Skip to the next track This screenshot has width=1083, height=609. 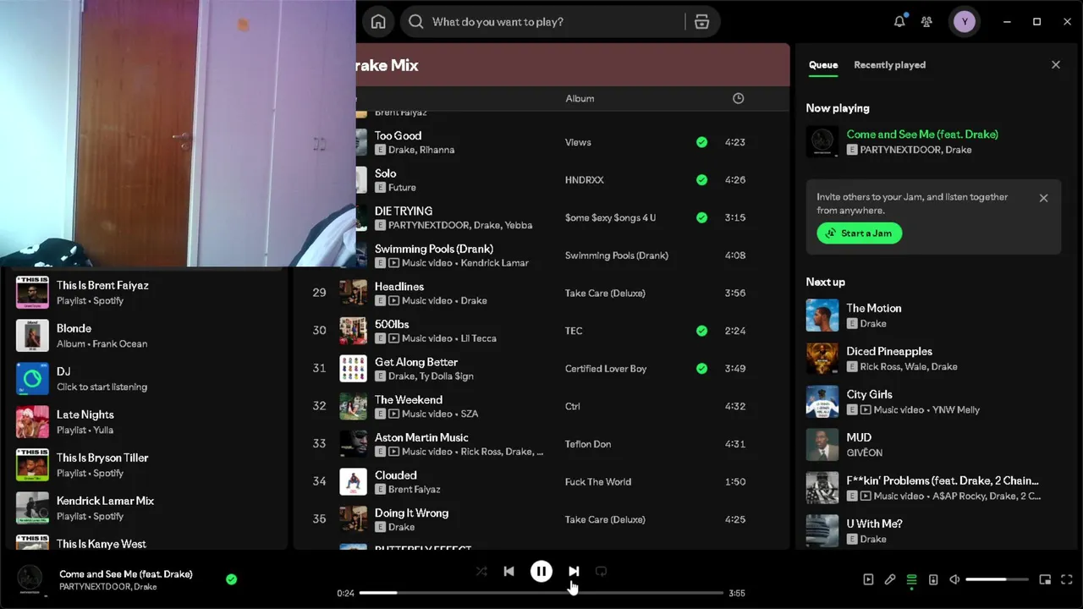[x=574, y=572]
